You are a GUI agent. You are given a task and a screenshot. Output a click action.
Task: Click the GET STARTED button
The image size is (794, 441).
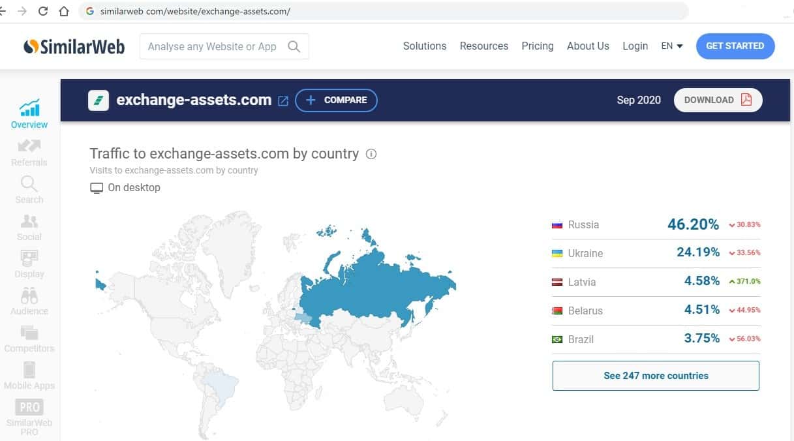[735, 46]
